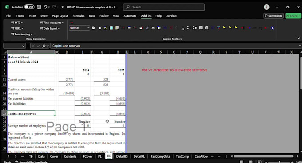Viewport: 302px width, 163px height.
Task: Open the File menu
Action: point(8,16)
